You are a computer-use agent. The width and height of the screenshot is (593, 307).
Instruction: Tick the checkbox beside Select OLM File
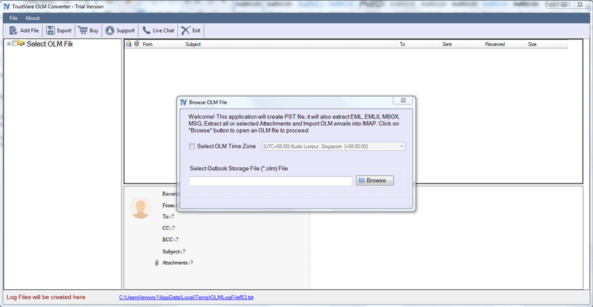click(x=15, y=44)
